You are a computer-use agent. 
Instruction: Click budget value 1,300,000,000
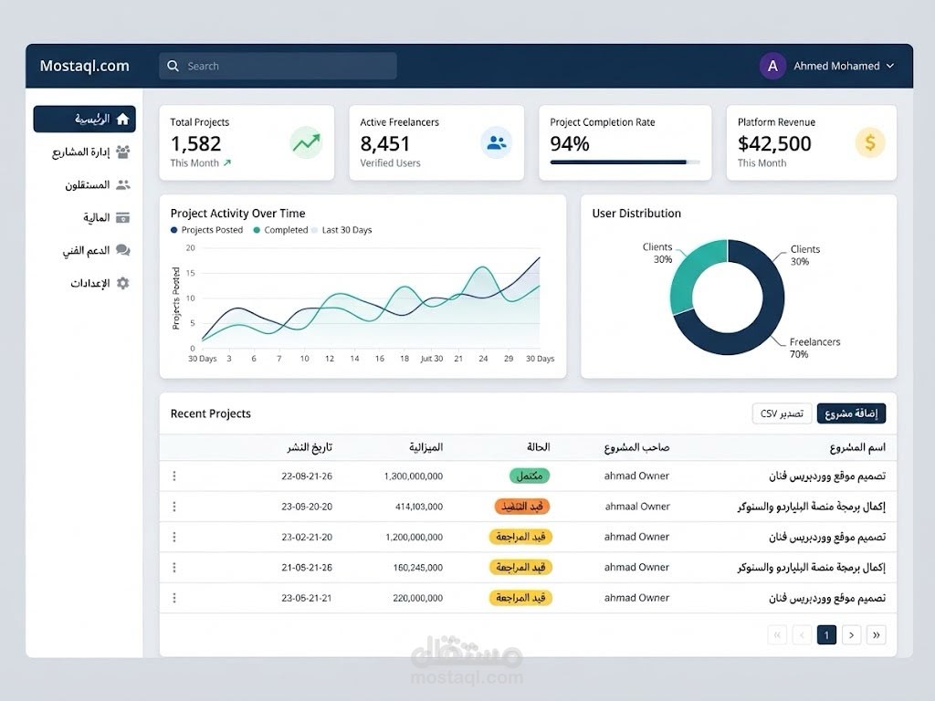pyautogui.click(x=414, y=476)
